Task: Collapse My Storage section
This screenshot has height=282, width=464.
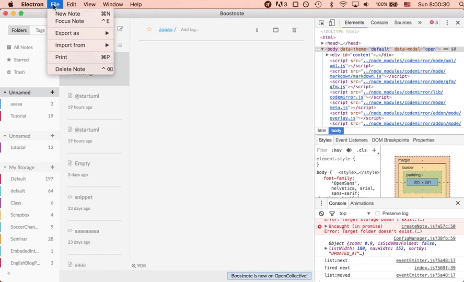Action: [x=5, y=167]
